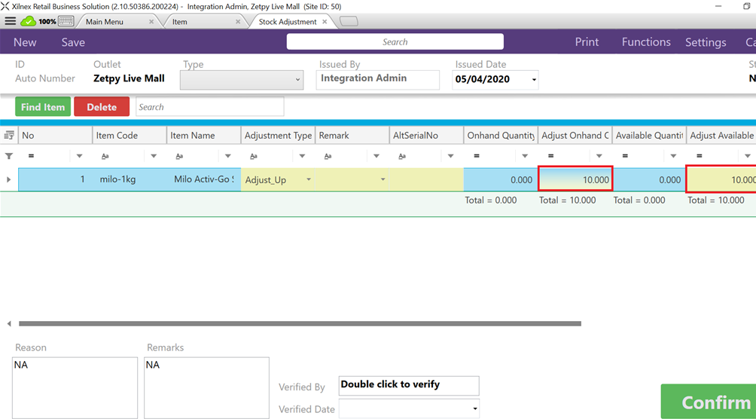756x419 pixels.
Task: Open Item Code filter operator icon
Action: click(x=105, y=156)
